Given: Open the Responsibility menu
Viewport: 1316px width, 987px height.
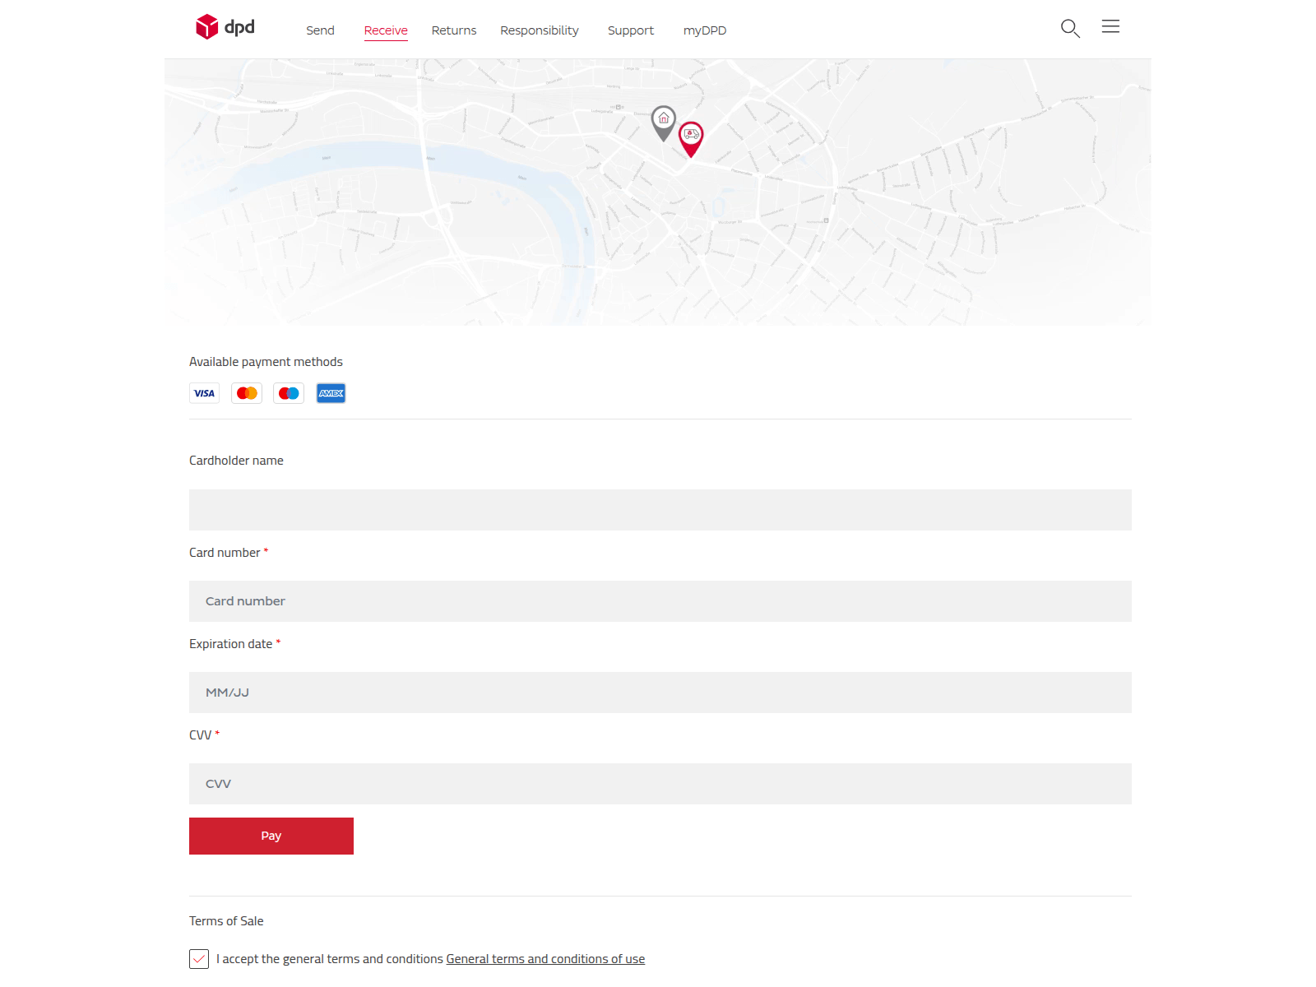Looking at the screenshot, I should click(540, 30).
